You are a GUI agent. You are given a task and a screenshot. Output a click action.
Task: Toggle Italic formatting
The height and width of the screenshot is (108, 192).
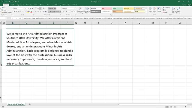(16, 12)
